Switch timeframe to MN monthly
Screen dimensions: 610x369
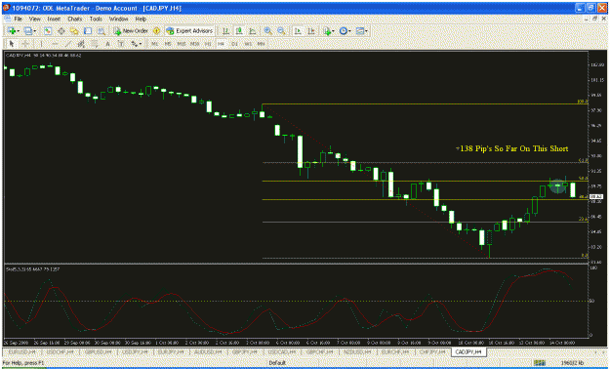pyautogui.click(x=261, y=44)
